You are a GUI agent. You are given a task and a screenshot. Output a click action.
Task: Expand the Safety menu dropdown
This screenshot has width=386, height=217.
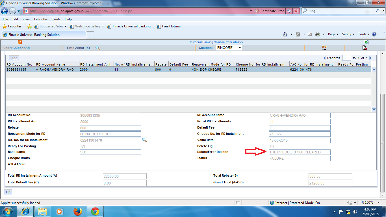coord(348,34)
